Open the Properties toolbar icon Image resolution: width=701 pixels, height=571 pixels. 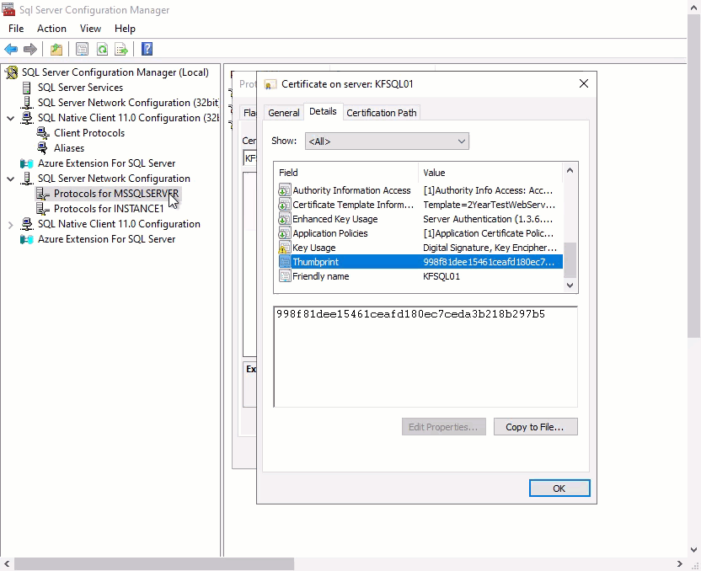[x=83, y=49]
